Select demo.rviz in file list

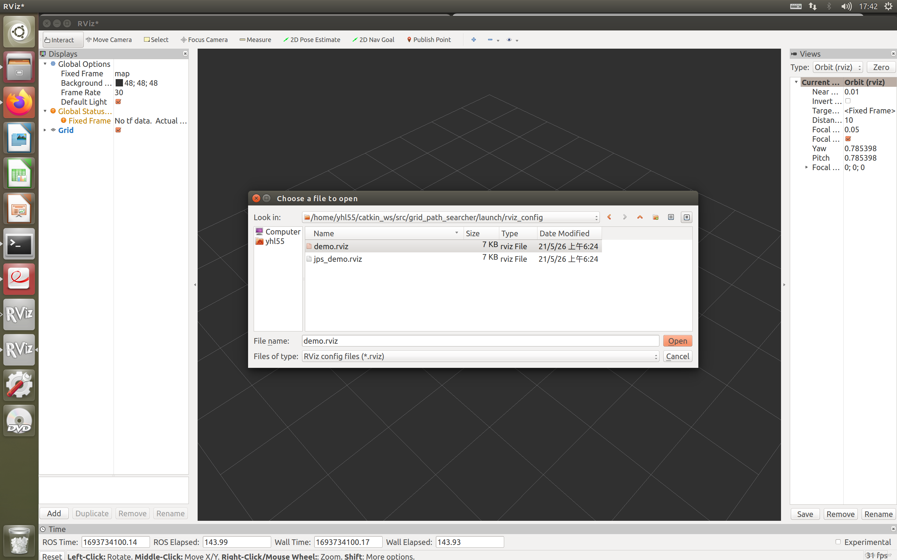tap(453, 246)
